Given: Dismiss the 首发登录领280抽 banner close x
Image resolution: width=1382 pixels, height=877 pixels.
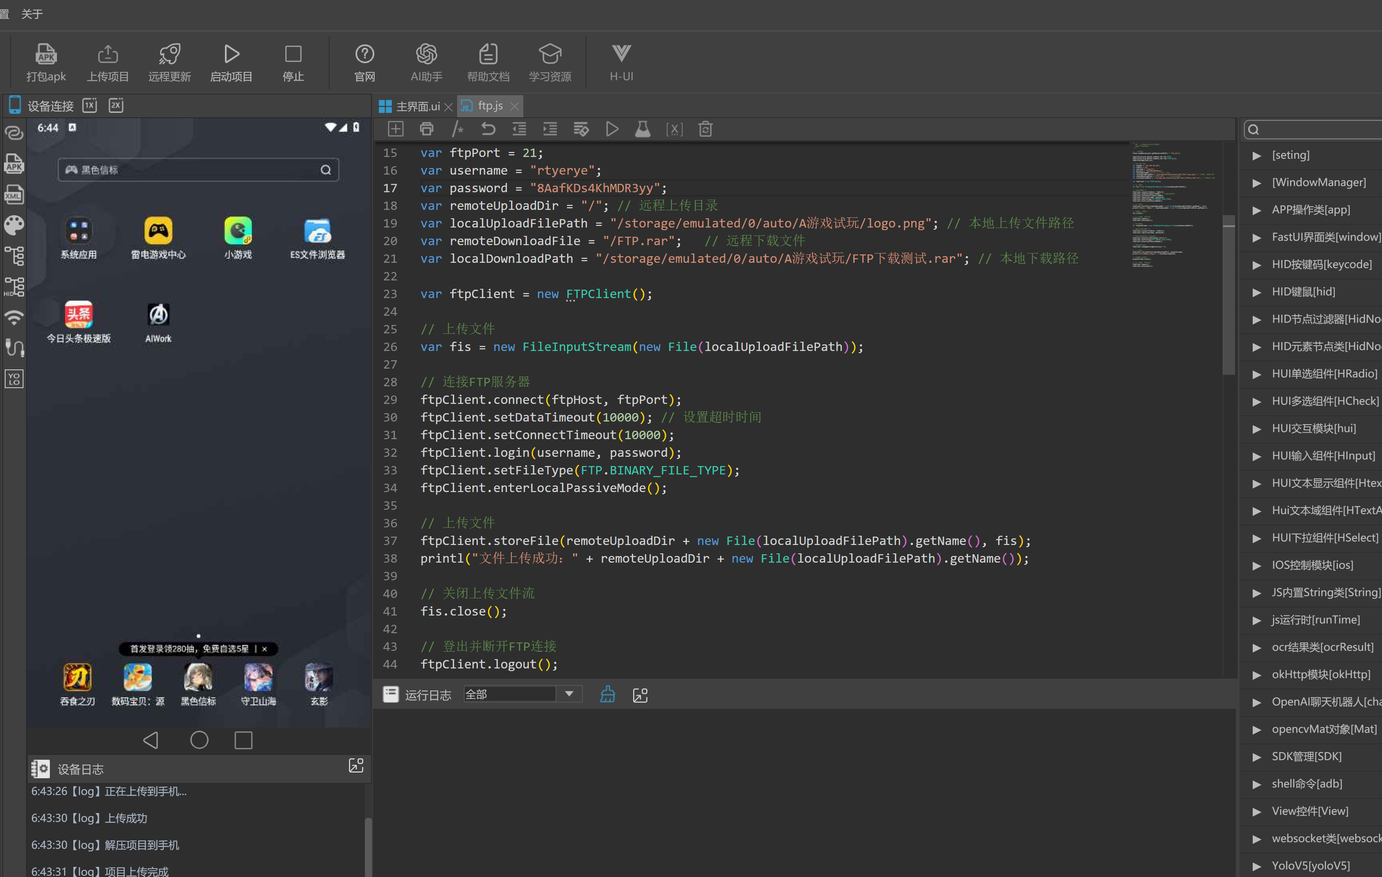Looking at the screenshot, I should click(265, 649).
